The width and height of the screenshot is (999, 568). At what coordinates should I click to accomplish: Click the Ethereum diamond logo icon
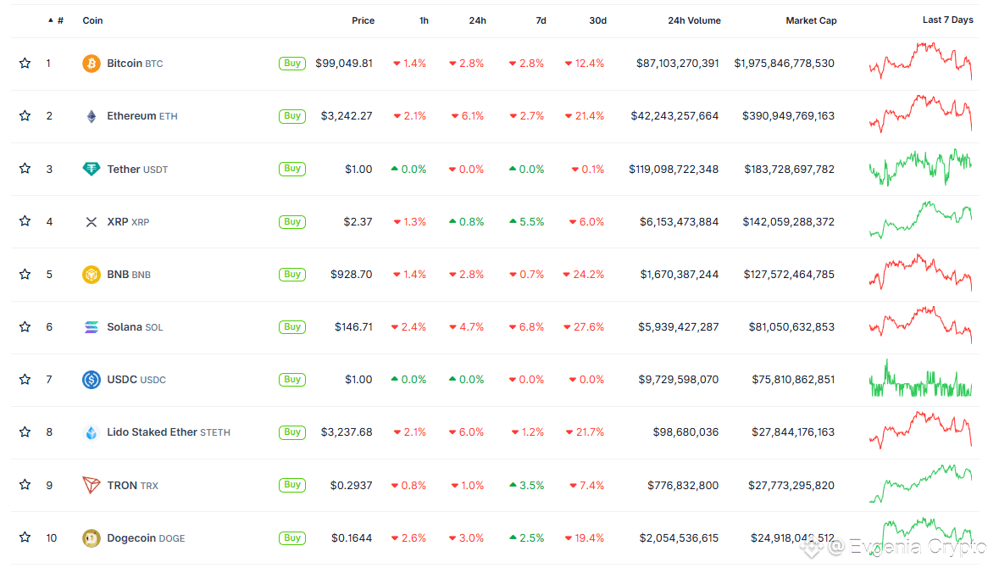pyautogui.click(x=92, y=116)
